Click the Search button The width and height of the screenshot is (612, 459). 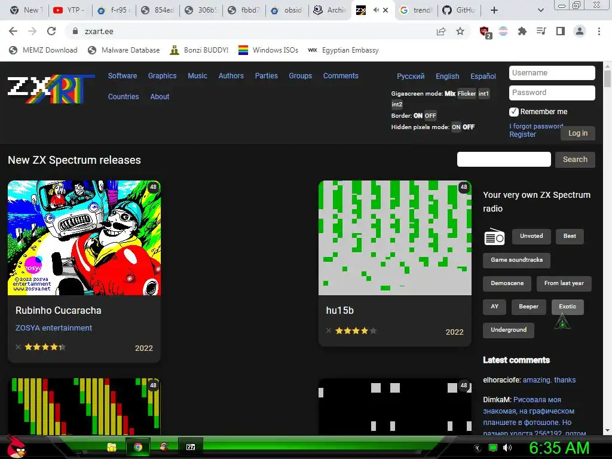pyautogui.click(x=575, y=160)
